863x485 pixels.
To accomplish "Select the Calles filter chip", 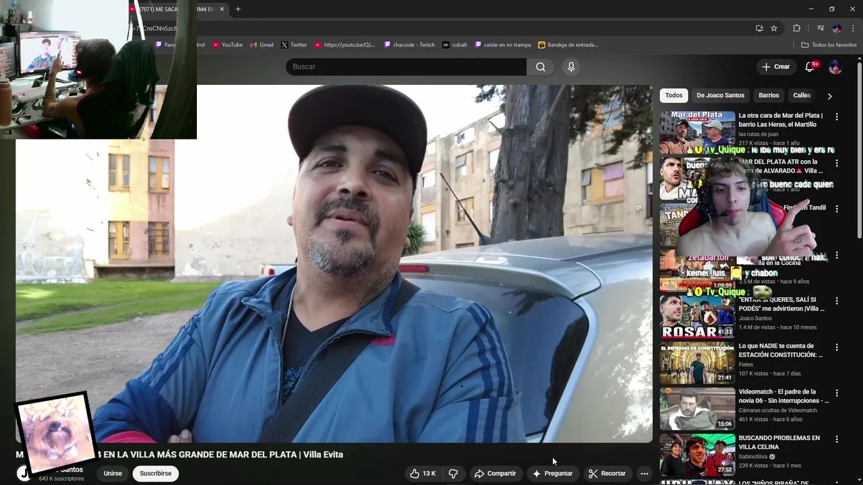I will click(x=802, y=95).
